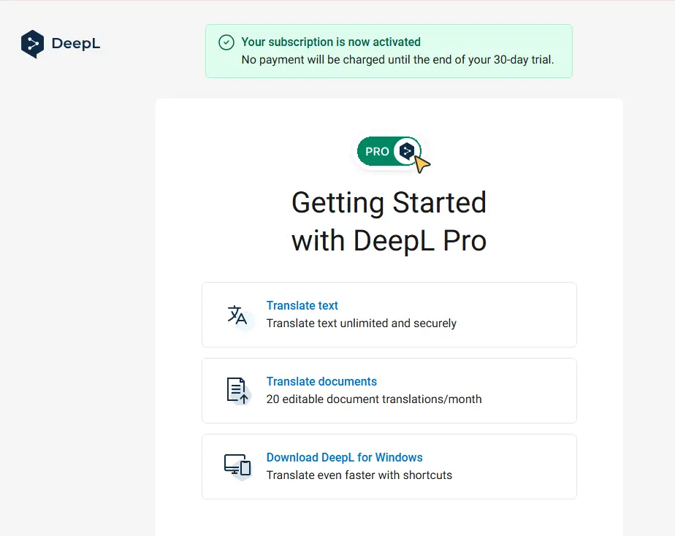This screenshot has width=675, height=536.
Task: Click the PRO label on toggle
Action: (x=377, y=151)
